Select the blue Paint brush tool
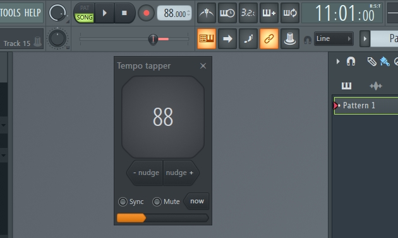Viewport: 398px width, 238px height. pos(385,62)
